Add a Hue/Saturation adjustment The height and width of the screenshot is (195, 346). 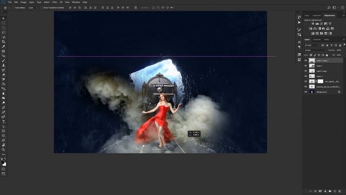click(x=310, y=29)
